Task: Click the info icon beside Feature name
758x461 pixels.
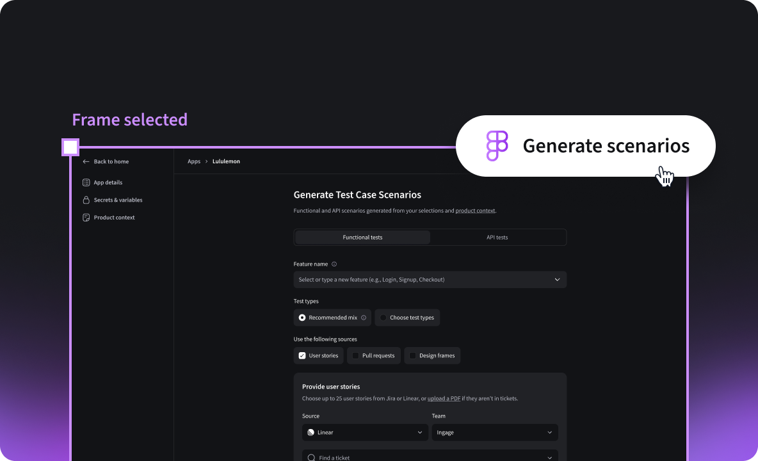Action: (335, 263)
